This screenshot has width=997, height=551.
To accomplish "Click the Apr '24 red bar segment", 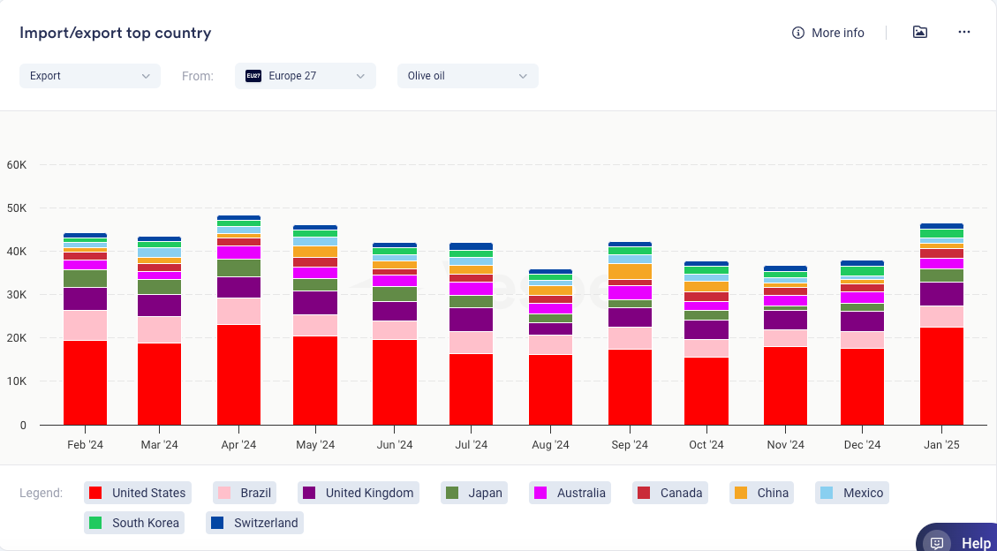I will [x=238, y=374].
